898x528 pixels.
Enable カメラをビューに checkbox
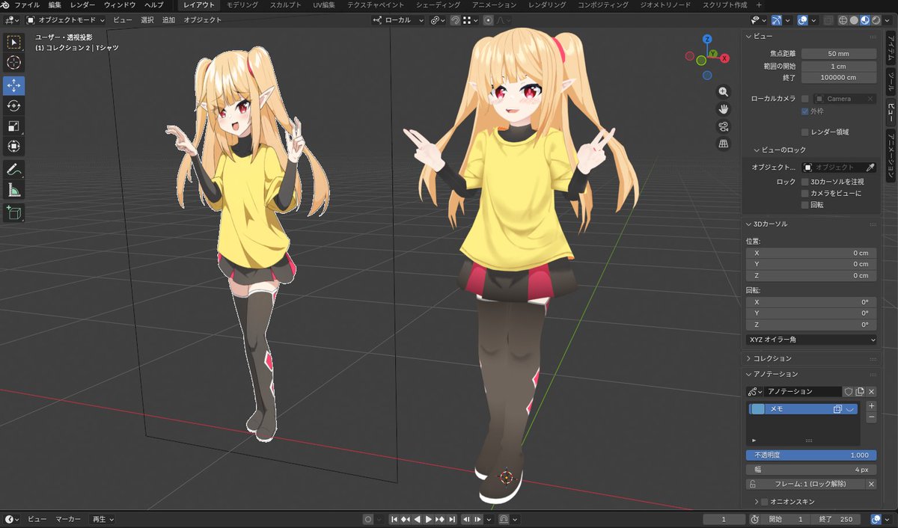[804, 193]
